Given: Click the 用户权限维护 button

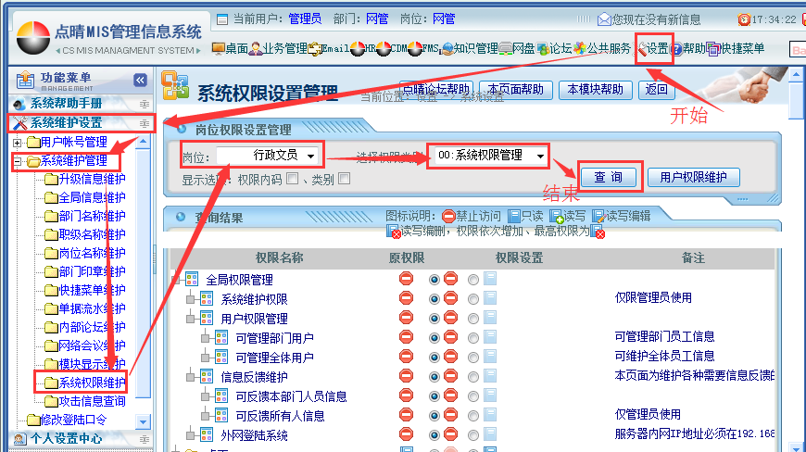Looking at the screenshot, I should (x=694, y=177).
